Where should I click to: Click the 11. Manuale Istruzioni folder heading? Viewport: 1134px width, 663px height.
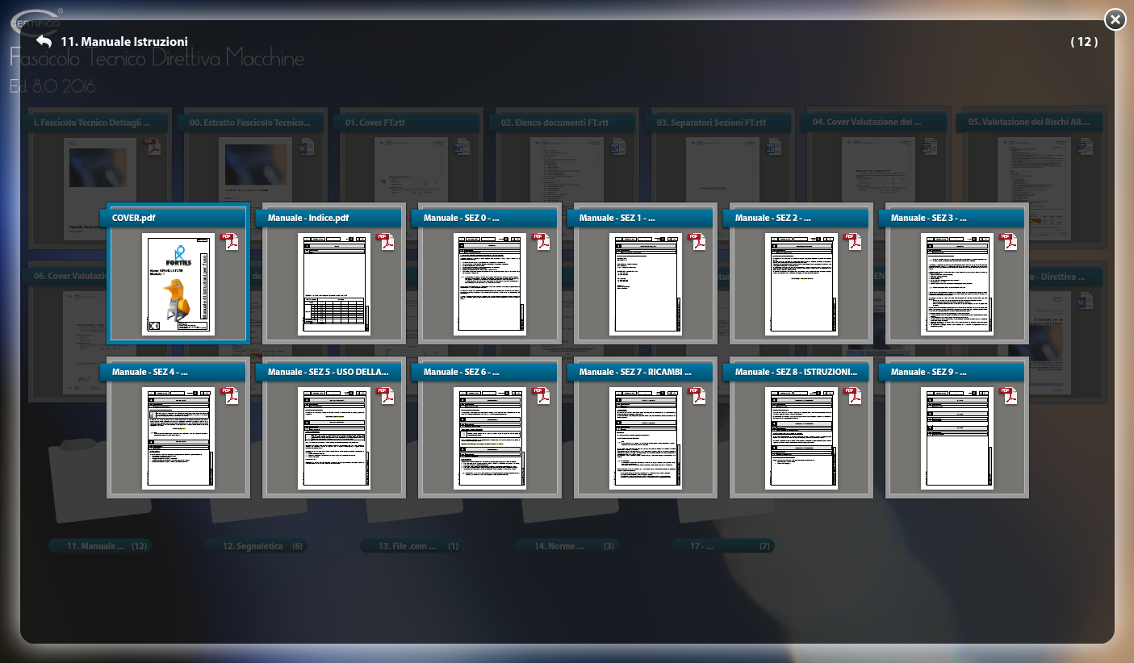point(124,41)
